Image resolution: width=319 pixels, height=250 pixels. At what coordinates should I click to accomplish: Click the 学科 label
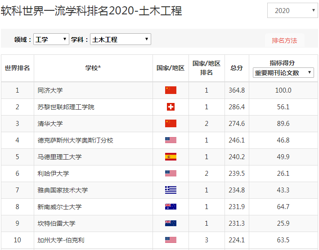79,40
